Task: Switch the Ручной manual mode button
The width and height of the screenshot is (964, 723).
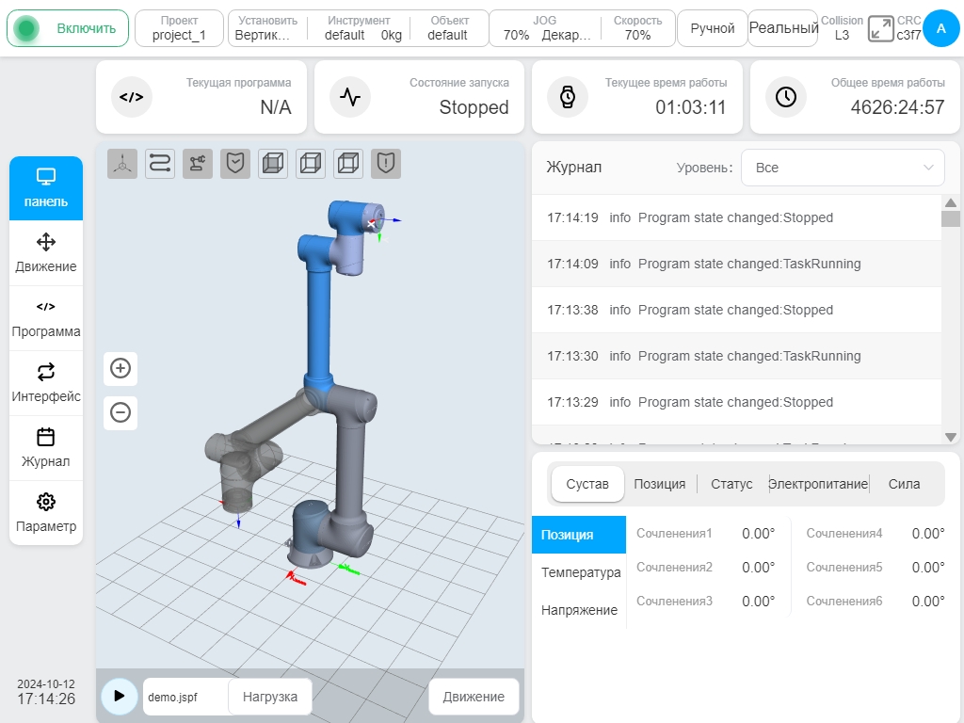Action: [712, 28]
